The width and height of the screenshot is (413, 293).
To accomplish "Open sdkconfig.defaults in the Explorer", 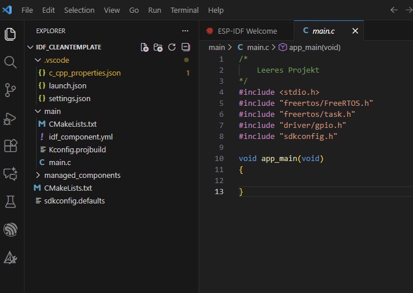I will coord(74,201).
